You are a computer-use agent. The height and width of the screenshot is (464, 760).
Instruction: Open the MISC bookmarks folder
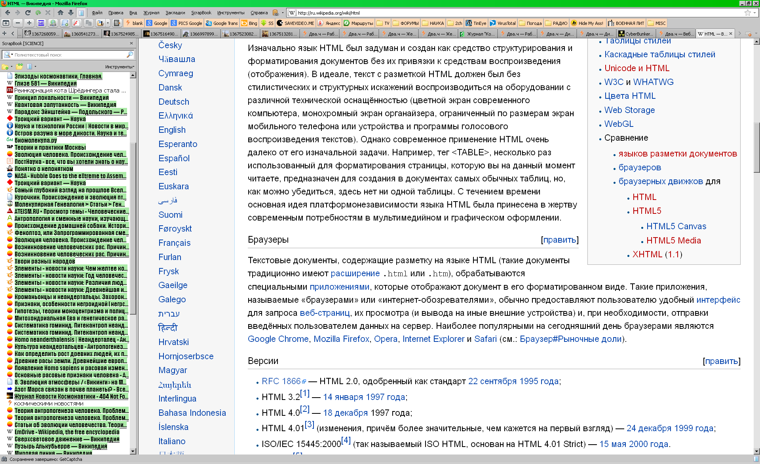click(657, 23)
